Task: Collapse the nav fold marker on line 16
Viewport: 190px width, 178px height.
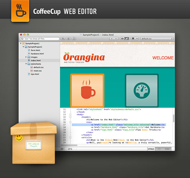Action: tap(70, 122)
